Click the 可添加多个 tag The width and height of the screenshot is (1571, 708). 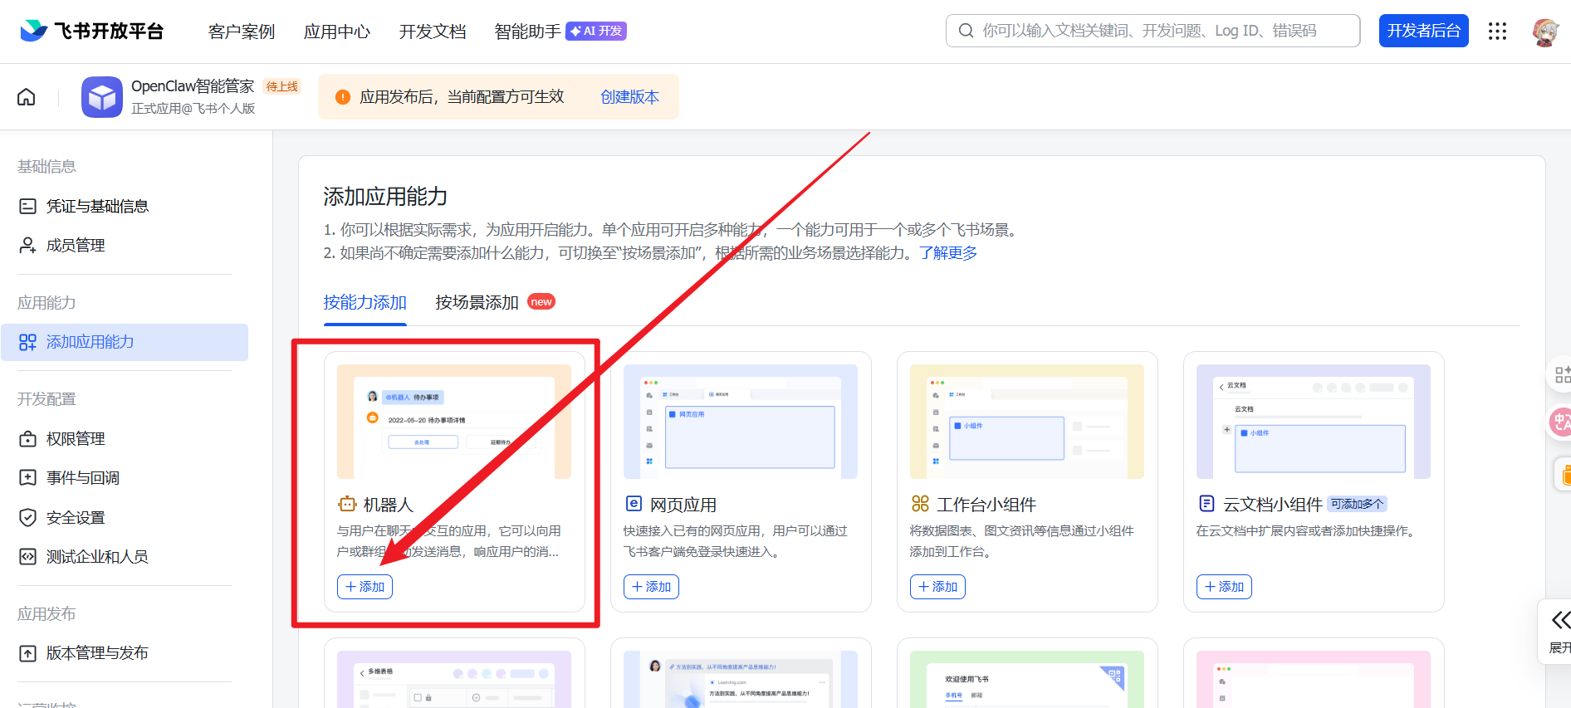point(1358,504)
